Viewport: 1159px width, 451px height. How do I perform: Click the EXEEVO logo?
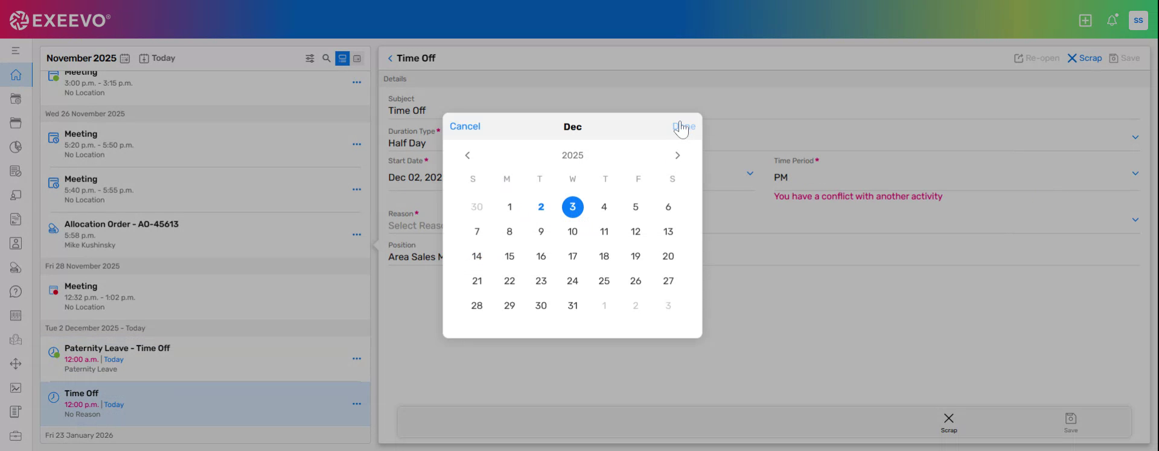(x=60, y=20)
